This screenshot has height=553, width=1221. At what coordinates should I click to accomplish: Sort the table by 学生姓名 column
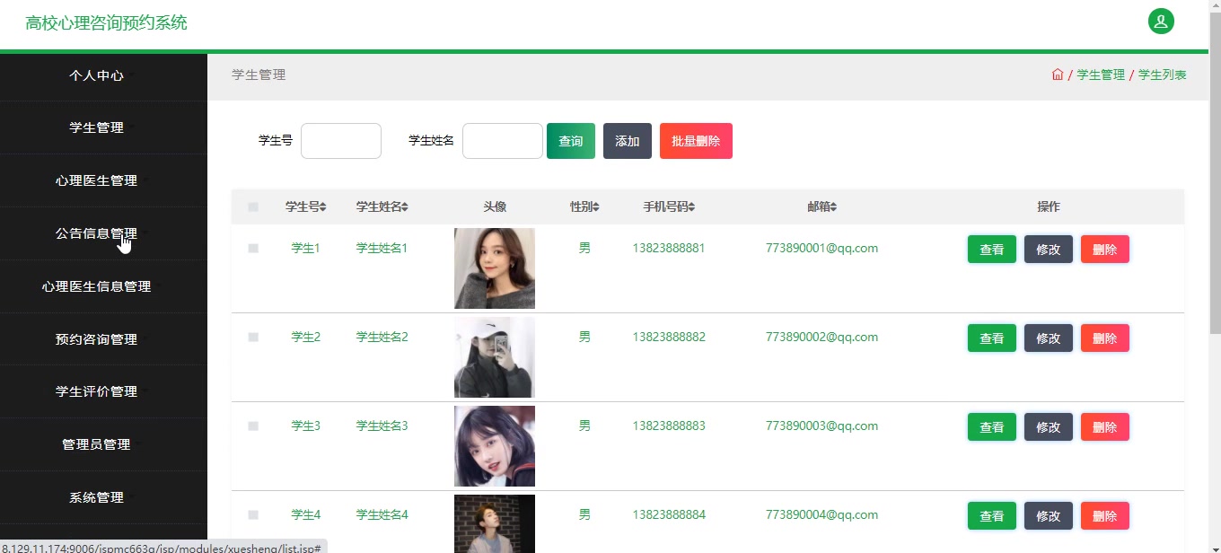pyautogui.click(x=382, y=206)
